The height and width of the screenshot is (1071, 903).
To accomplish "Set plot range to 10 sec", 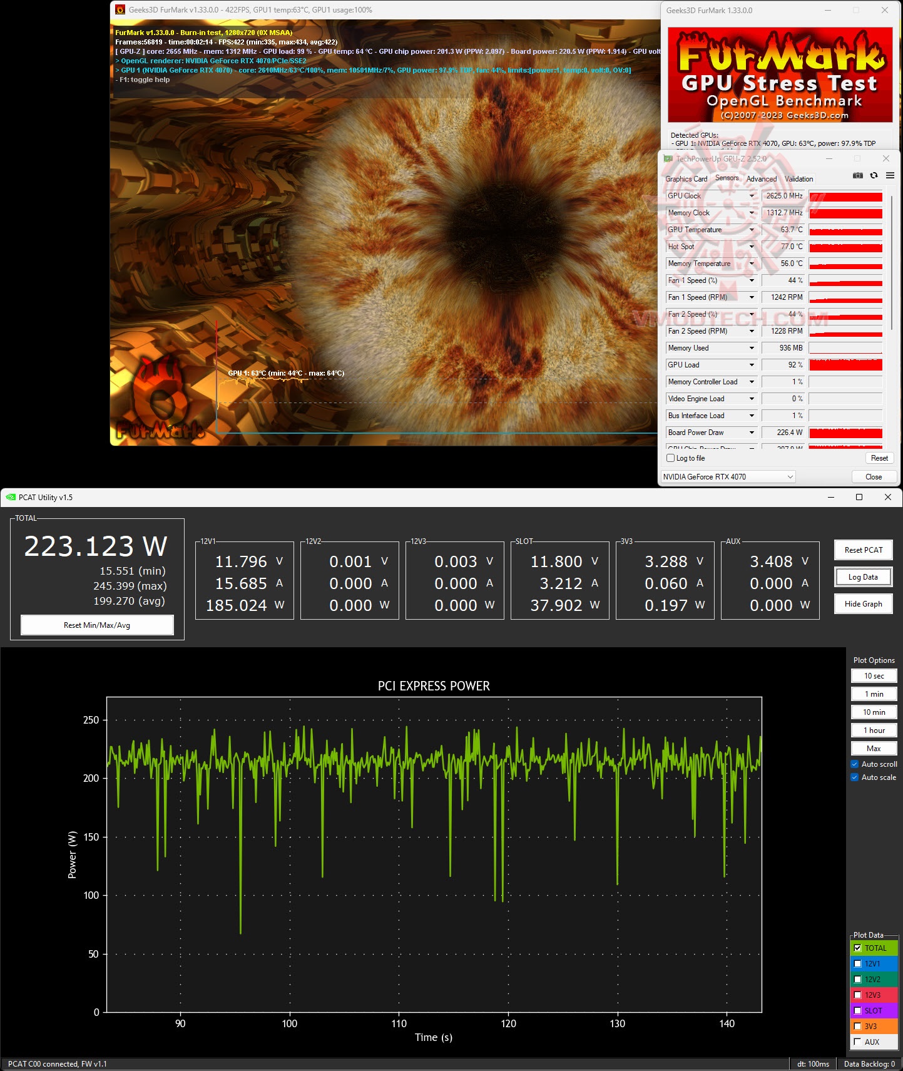I will coord(874,676).
